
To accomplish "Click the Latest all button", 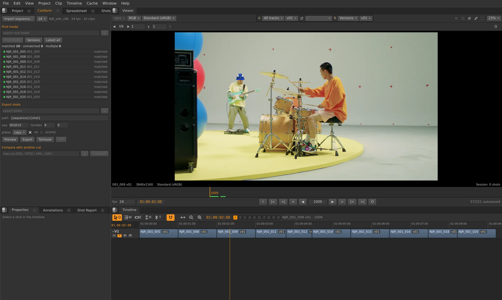I will coord(53,40).
